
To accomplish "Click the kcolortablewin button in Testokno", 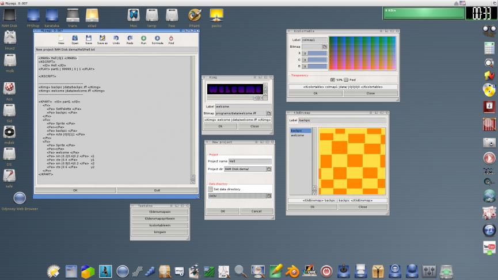I will (x=159, y=225).
